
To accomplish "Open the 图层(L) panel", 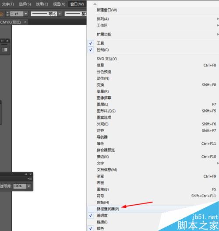I will (153, 104).
